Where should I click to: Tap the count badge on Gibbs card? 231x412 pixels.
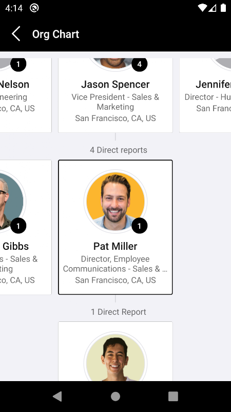[x=18, y=226]
